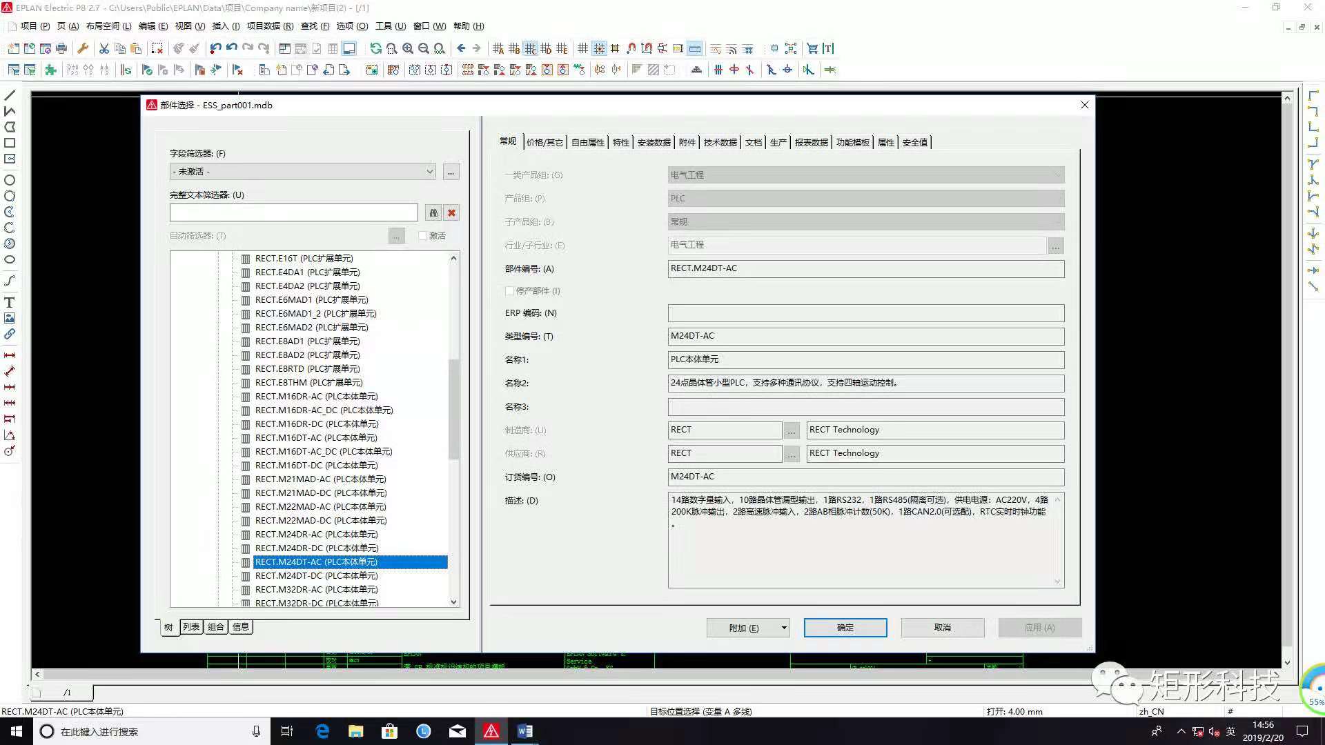
Task: Switch to the 列表 bottom tab
Action: coord(191,627)
